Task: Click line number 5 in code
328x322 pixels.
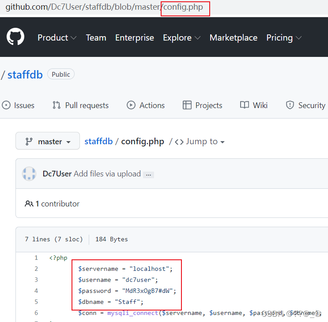Action: 36,302
